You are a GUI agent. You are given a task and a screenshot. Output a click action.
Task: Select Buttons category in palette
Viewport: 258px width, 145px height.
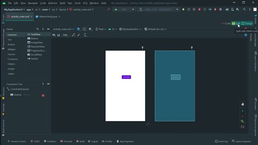coord(11,45)
